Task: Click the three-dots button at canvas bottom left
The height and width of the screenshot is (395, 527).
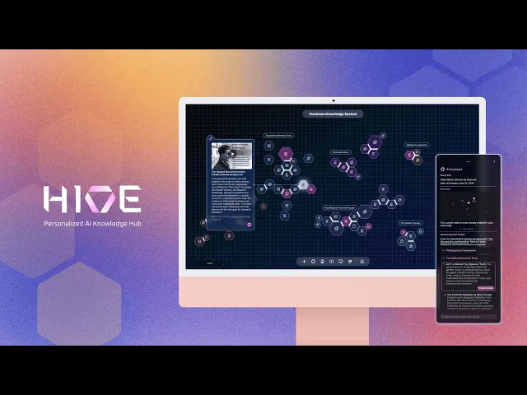Action: point(210,263)
